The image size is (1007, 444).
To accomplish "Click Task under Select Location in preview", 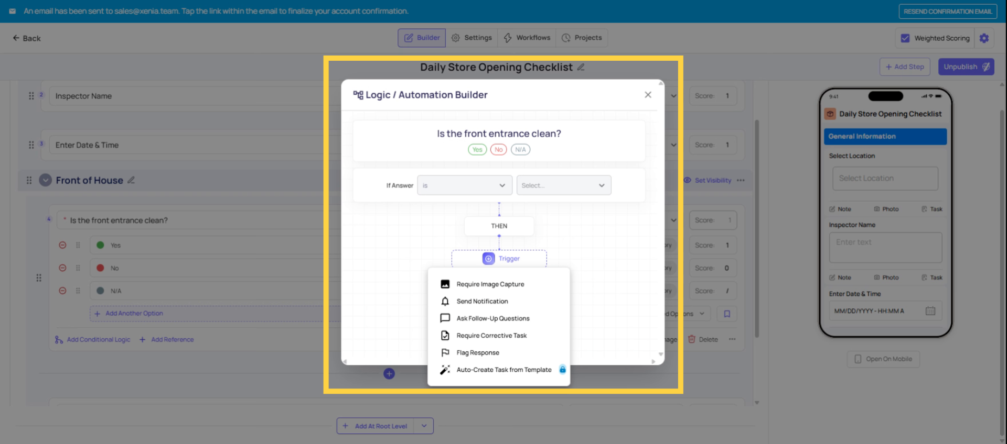I will [x=932, y=209].
